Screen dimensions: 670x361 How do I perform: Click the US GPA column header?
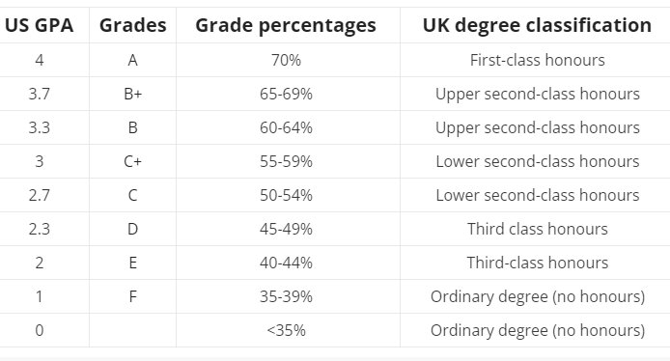[40, 25]
